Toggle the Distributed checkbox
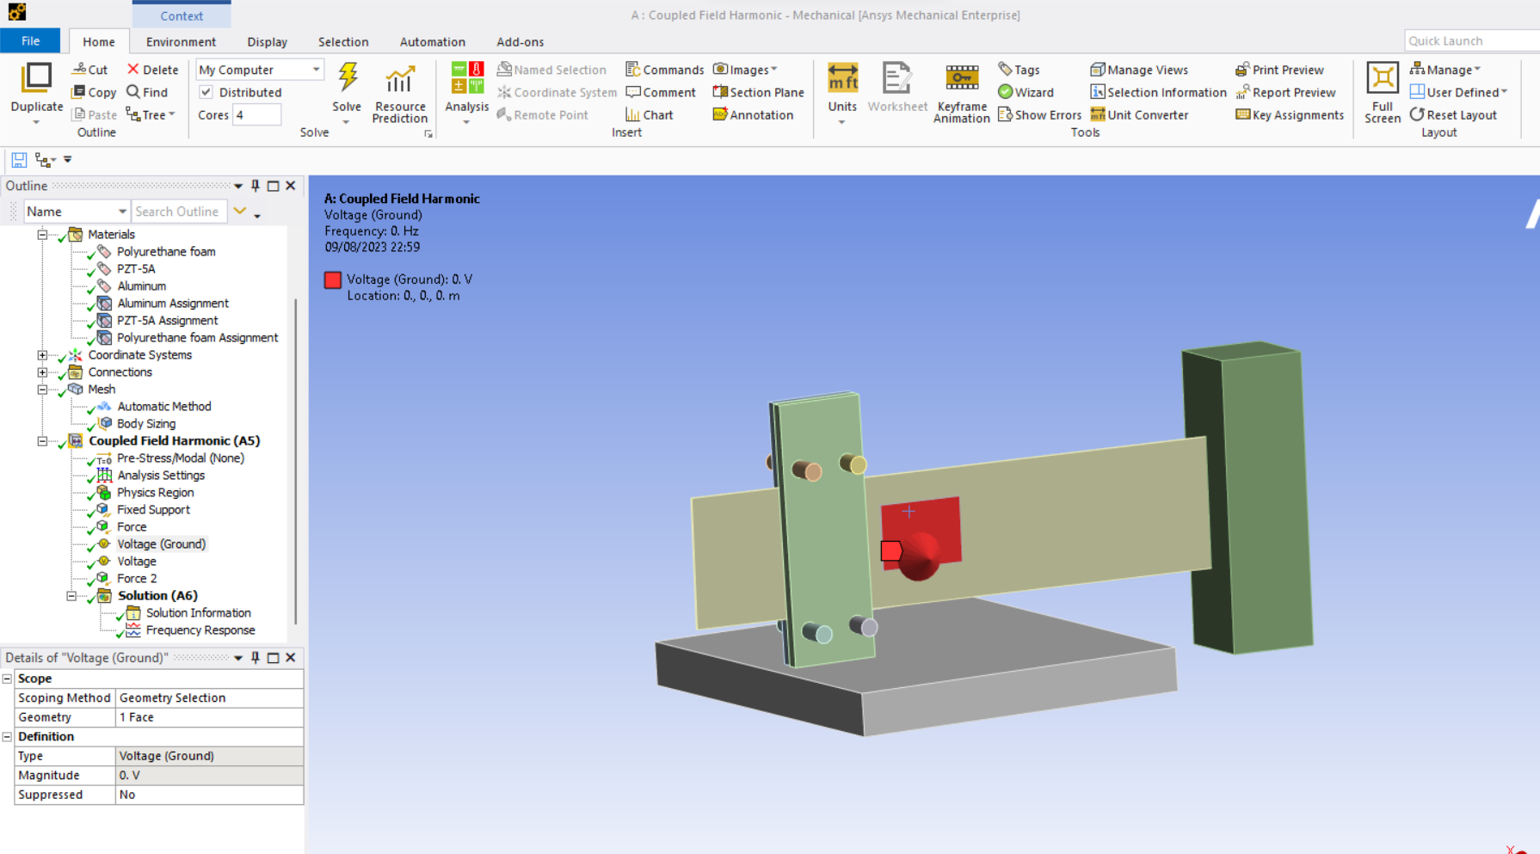The image size is (1540, 854). pyautogui.click(x=206, y=92)
